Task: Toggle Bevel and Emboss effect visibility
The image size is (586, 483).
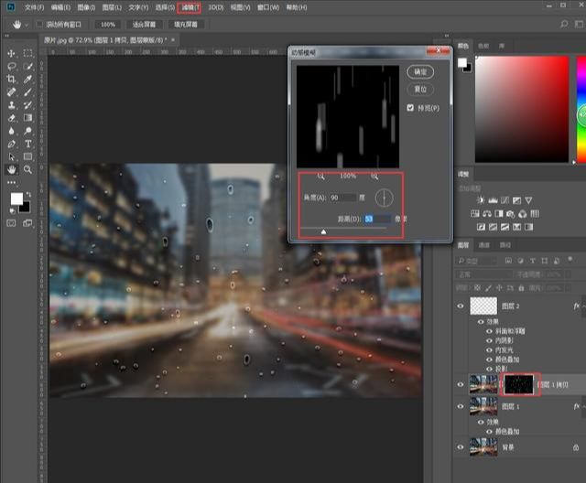Action: tap(489, 331)
